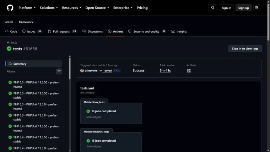
Task: Expand the Platform menu
Action: click(x=27, y=8)
